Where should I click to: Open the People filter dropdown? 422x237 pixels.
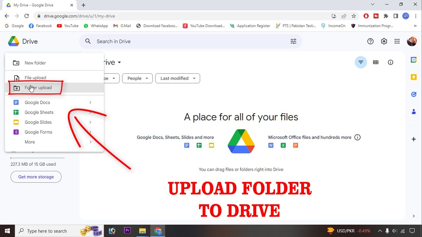137,78
